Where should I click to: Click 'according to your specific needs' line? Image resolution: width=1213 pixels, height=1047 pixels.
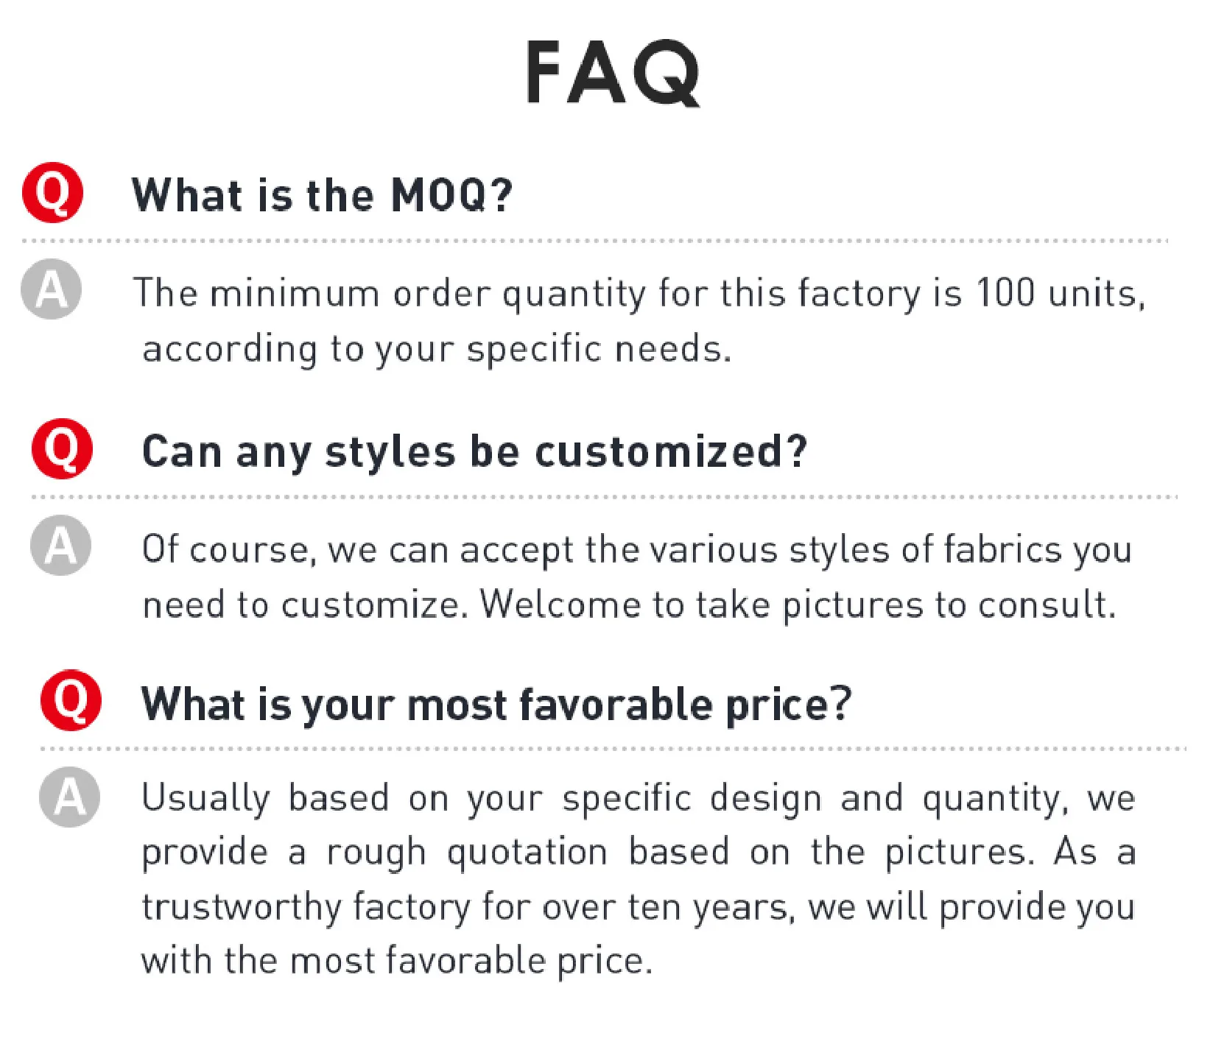[437, 349]
